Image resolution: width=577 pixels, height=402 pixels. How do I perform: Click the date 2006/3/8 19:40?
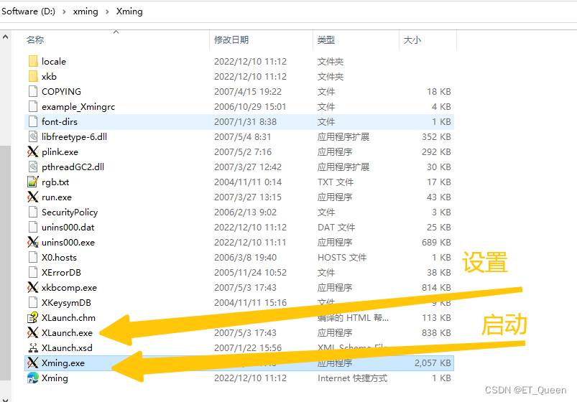tap(246, 258)
